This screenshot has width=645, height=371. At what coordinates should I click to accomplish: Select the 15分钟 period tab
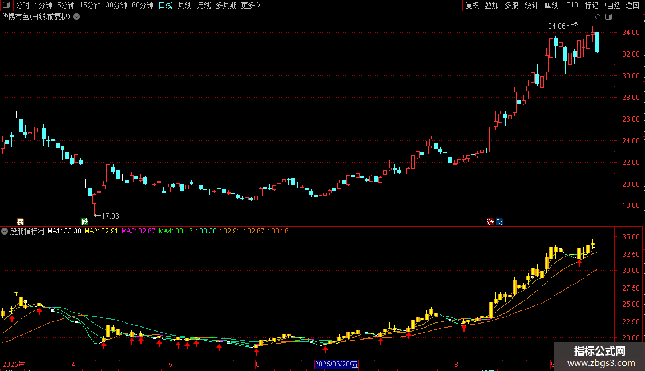coord(90,5)
